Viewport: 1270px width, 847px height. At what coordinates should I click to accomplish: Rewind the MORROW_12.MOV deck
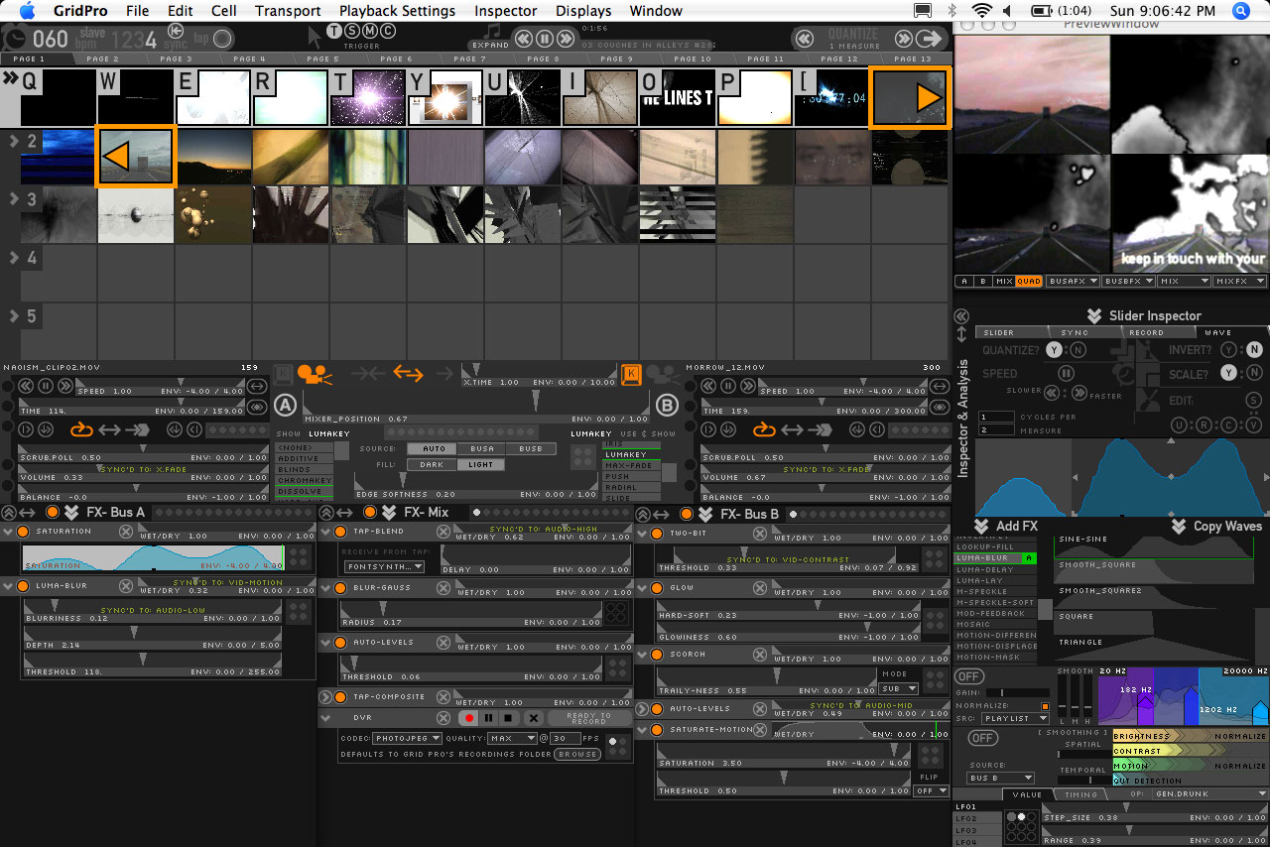coord(709,386)
